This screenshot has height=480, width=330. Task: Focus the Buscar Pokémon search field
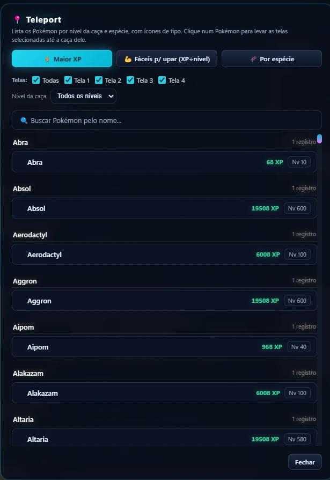[x=167, y=120]
